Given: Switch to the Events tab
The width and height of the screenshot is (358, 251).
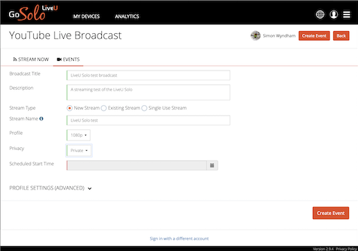Looking at the screenshot, I should click(x=68, y=59).
